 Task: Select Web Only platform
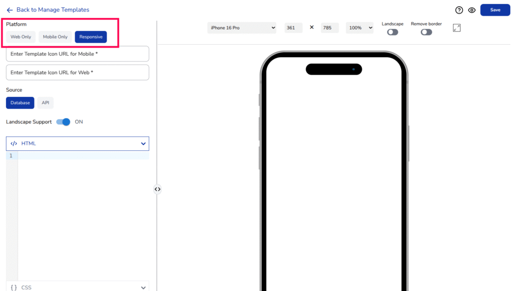tap(20, 37)
